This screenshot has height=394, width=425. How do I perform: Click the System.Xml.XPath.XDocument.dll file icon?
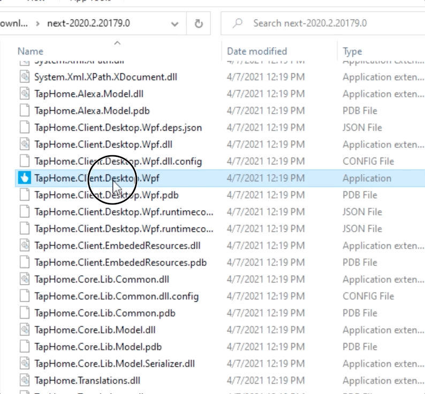(25, 77)
